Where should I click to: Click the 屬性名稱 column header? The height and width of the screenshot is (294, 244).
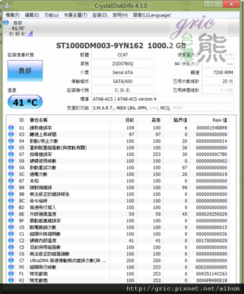69,120
